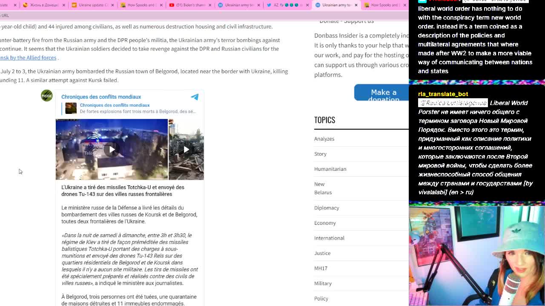The height and width of the screenshot is (306, 545).
Task: Open the Justice topic
Action: 322,253
